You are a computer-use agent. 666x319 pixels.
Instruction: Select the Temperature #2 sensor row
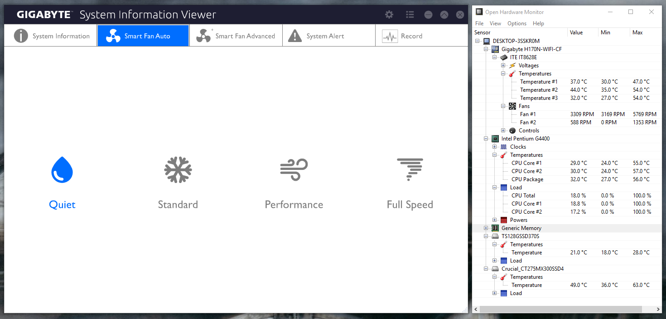(x=567, y=90)
